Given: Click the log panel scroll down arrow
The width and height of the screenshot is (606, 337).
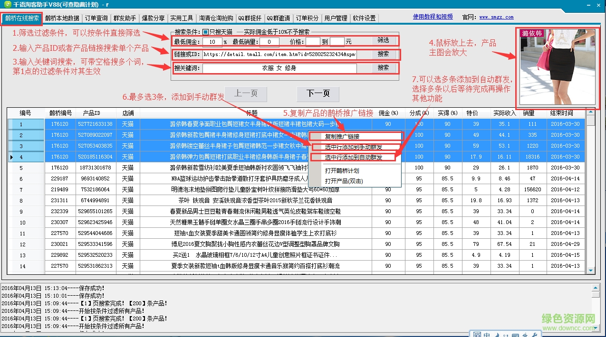Looking at the screenshot, I should pos(596,327).
